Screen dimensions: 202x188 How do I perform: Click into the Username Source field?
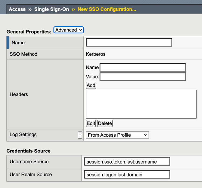click(127, 162)
